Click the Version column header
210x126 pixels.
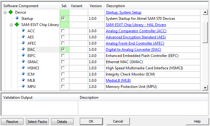point(96,6)
